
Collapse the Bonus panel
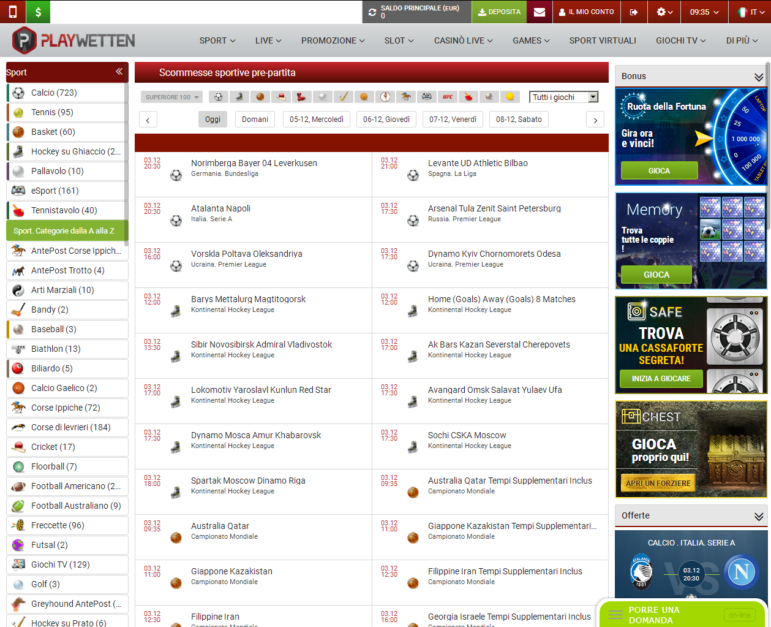(759, 77)
